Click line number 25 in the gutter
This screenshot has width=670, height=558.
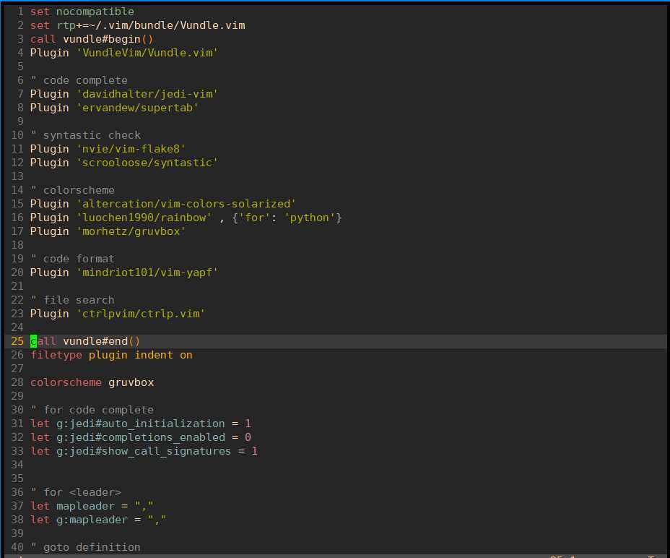click(x=17, y=341)
